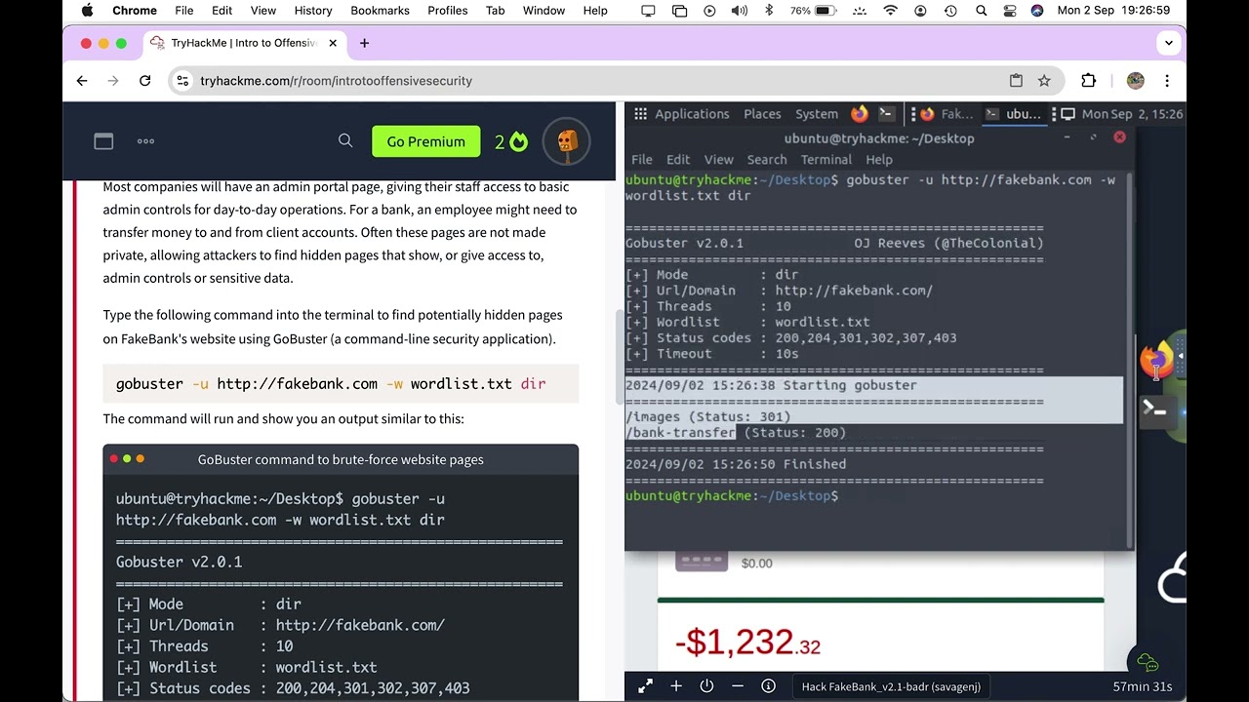The image size is (1249, 702).
Task: Click the /images result line in terminal
Action: (x=708, y=417)
